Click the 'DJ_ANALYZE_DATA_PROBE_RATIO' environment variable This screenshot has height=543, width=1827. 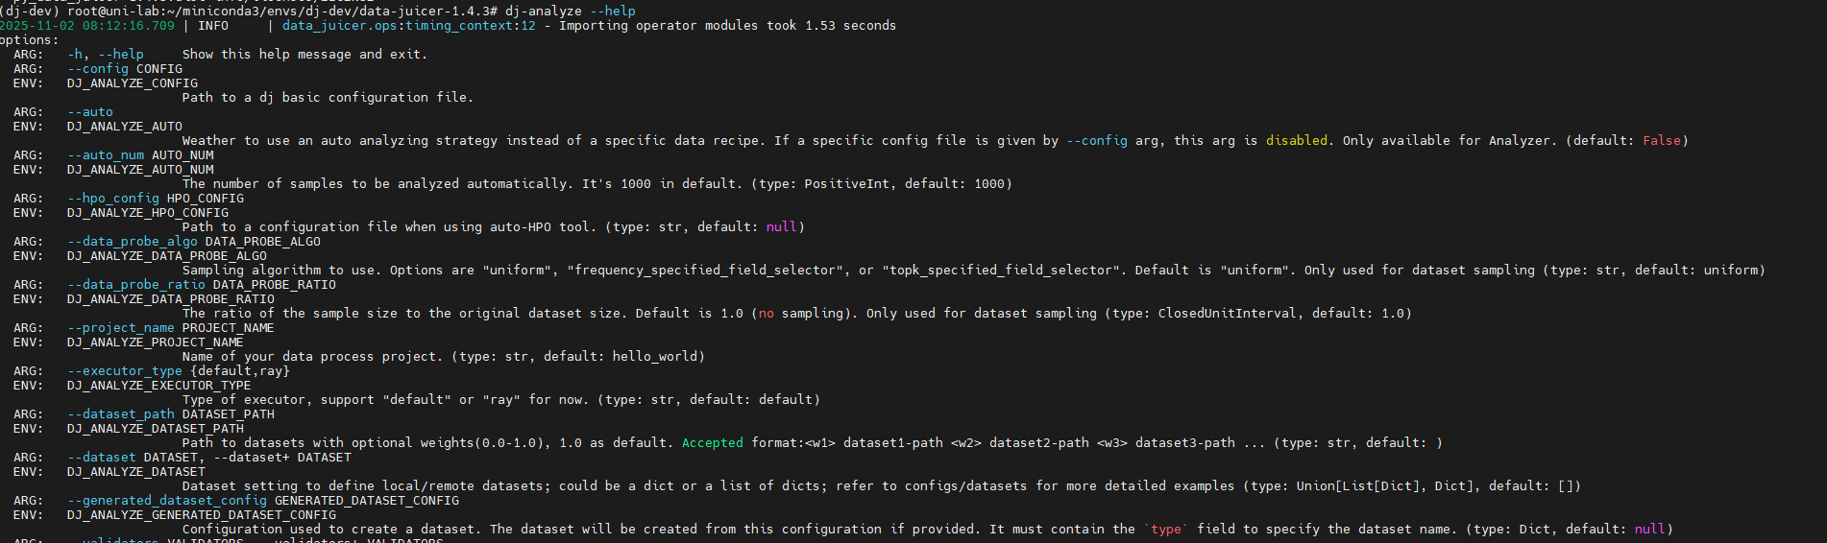coord(171,298)
